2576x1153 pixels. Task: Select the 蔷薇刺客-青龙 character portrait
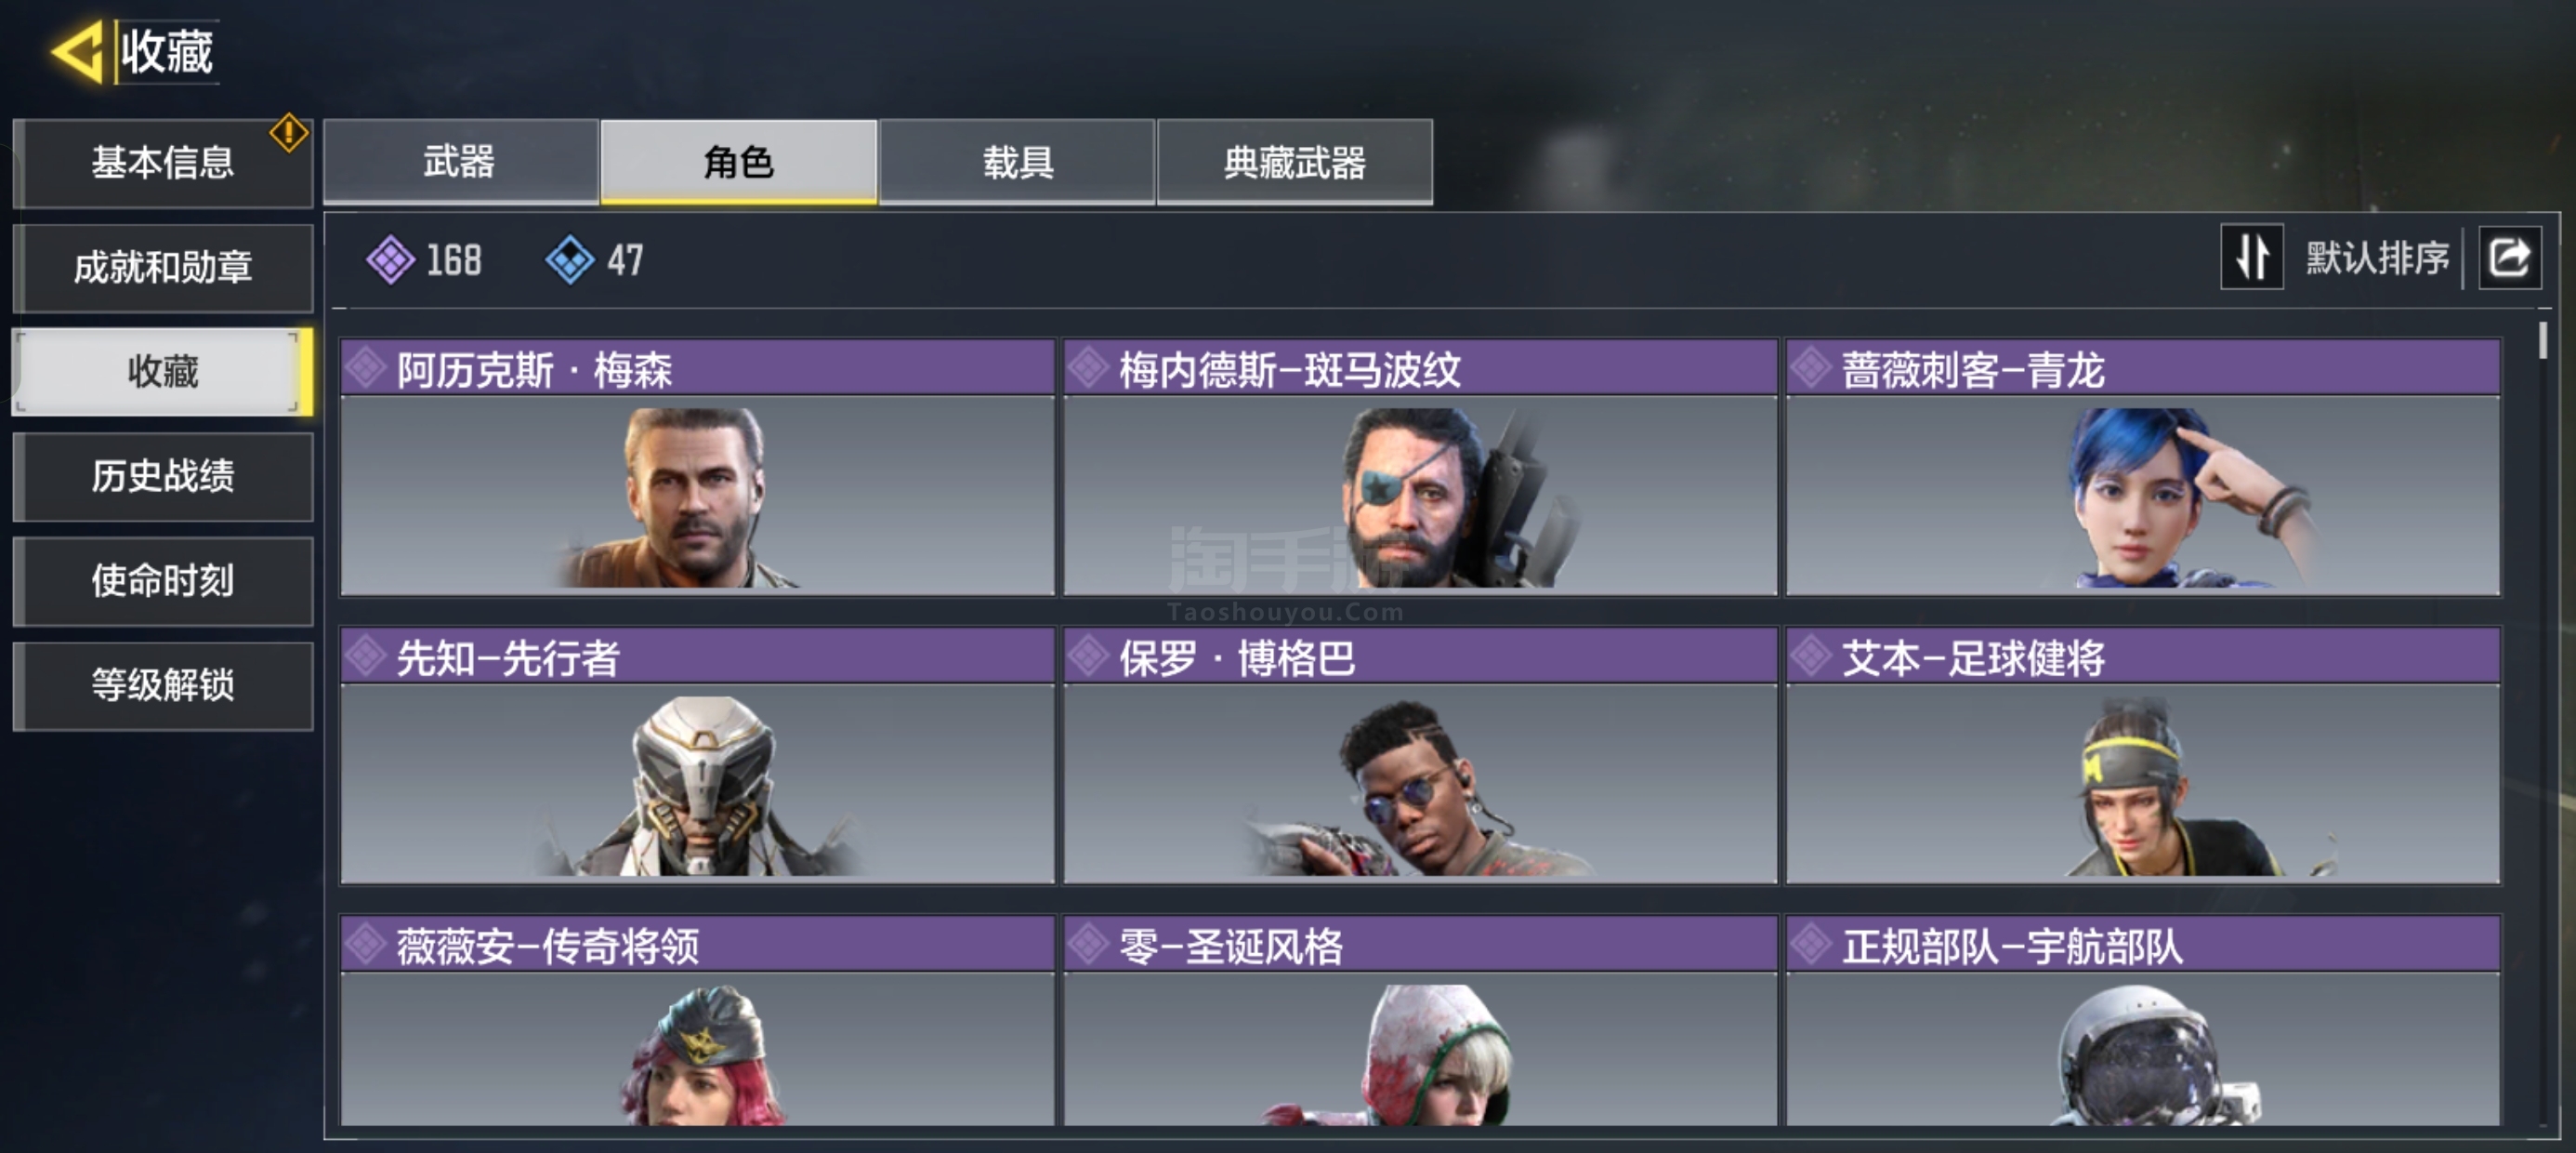point(2143,496)
